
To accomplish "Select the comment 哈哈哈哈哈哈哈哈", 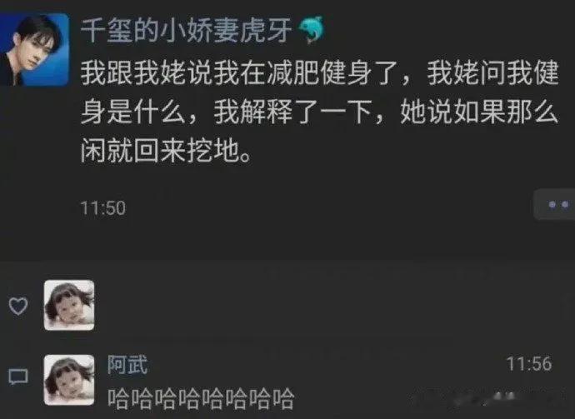I will (201, 399).
